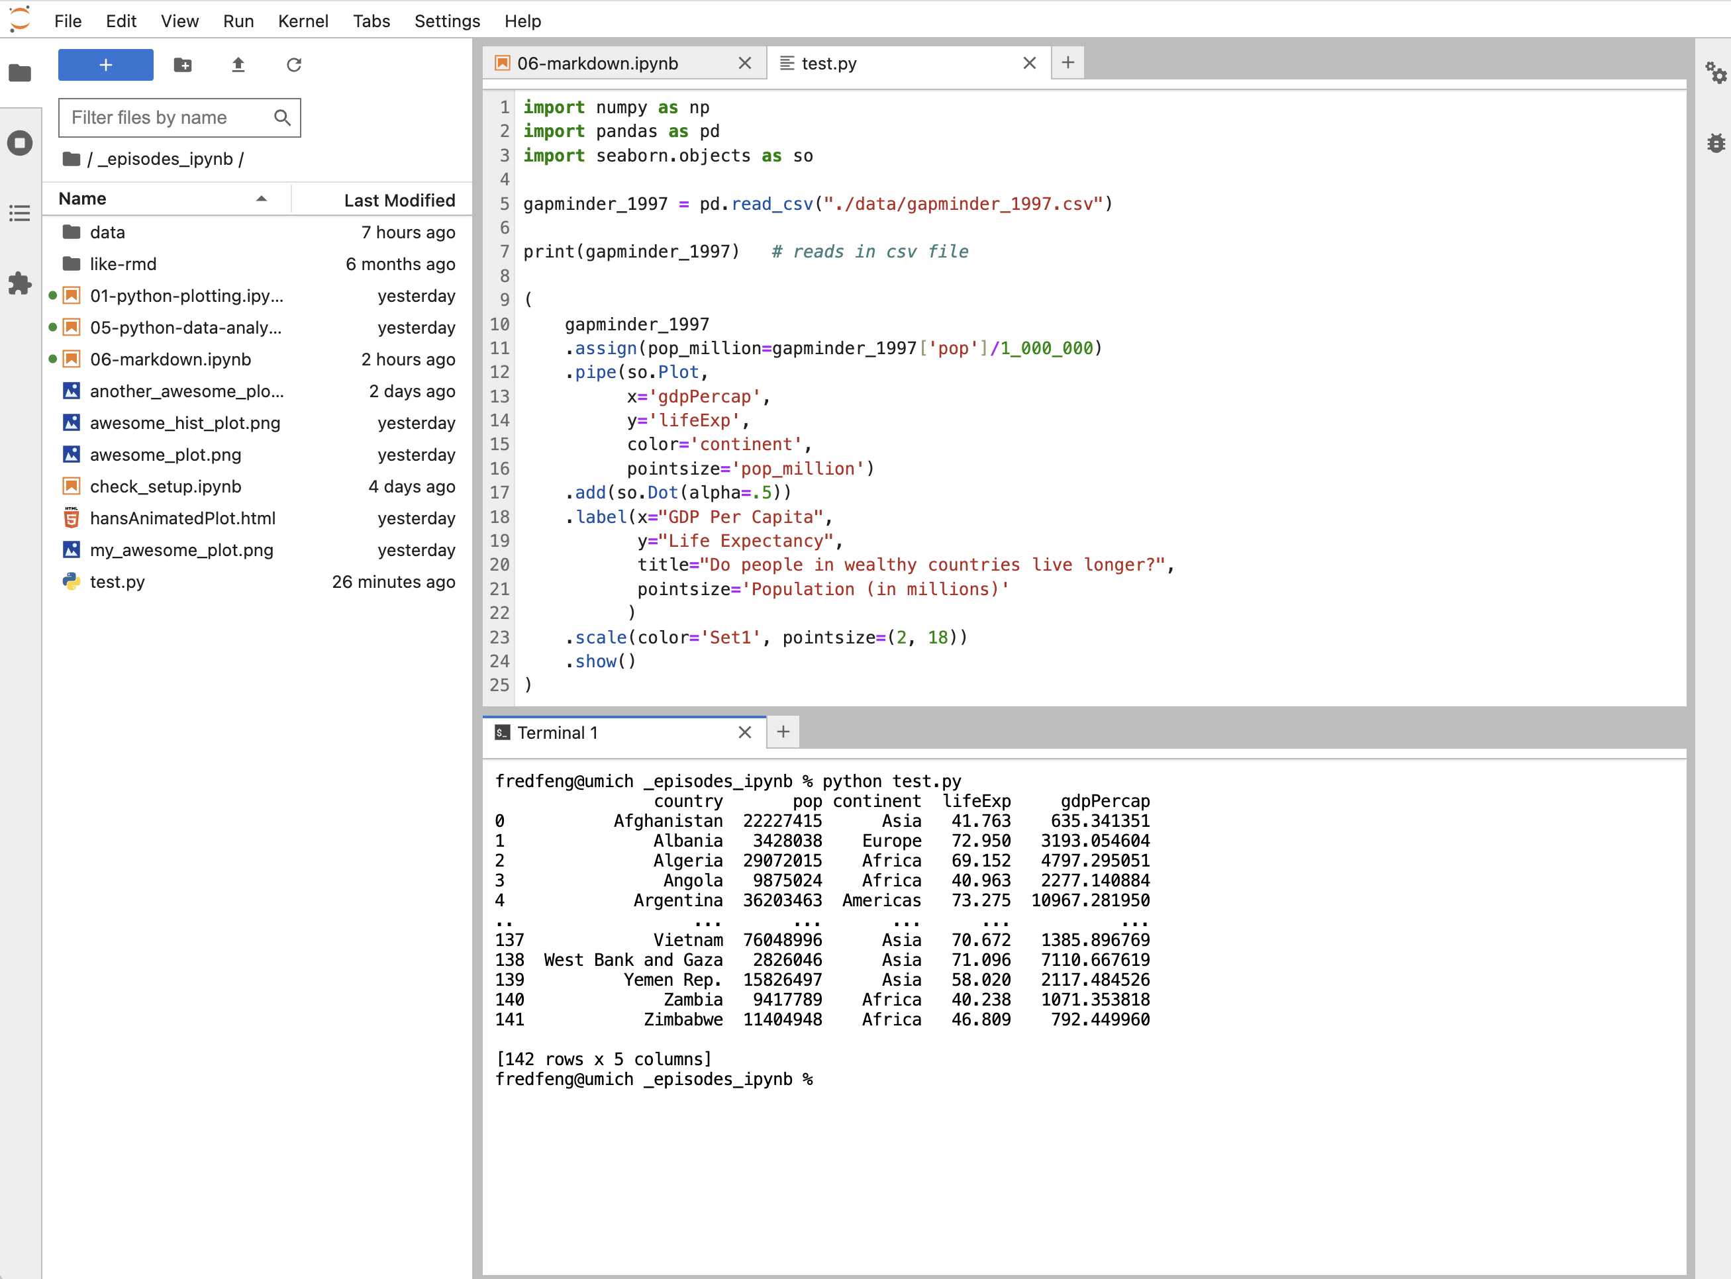Viewport: 1731px width, 1279px height.
Task: Click the Filter files by name field
Action: pyautogui.click(x=179, y=118)
